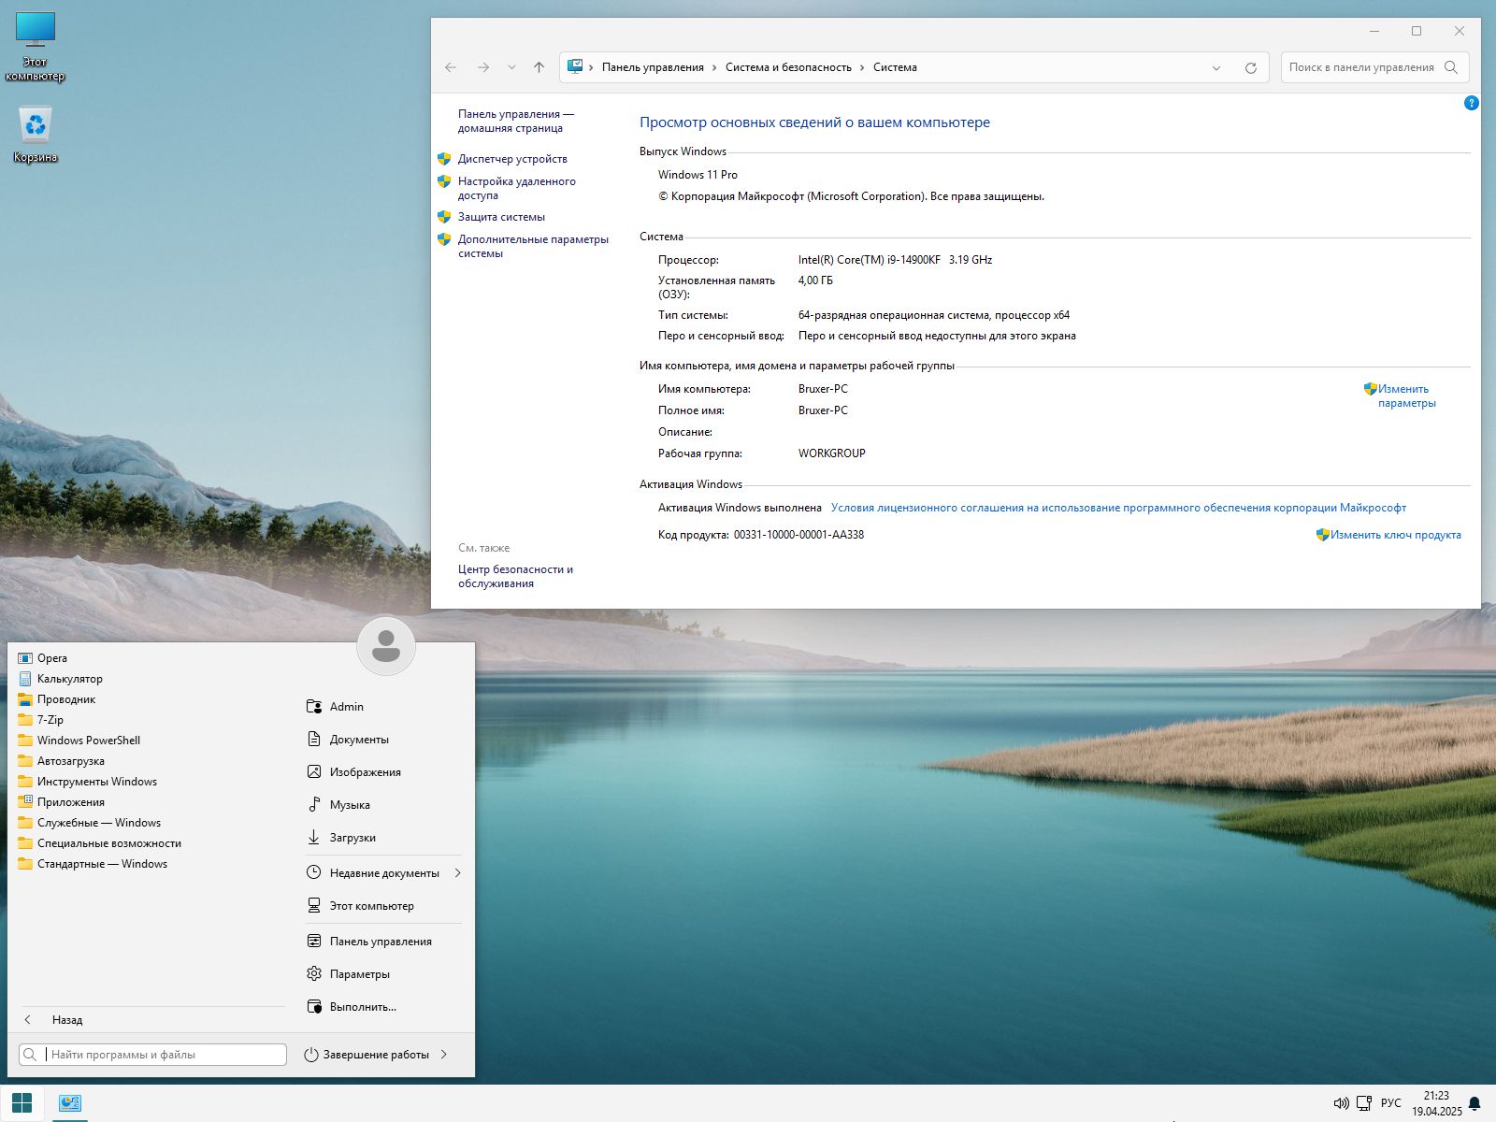Click the Windows Start button
Viewport: 1496px width, 1122px height.
[22, 1103]
